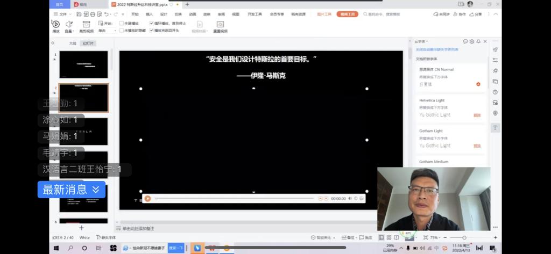The width and height of the screenshot is (551, 254).
Task: Undo the last action
Action: pyautogui.click(x=106, y=14)
